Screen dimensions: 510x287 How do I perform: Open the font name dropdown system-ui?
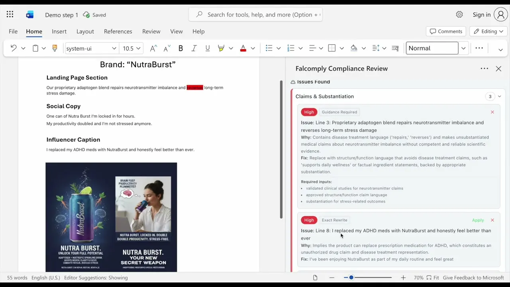click(91, 48)
